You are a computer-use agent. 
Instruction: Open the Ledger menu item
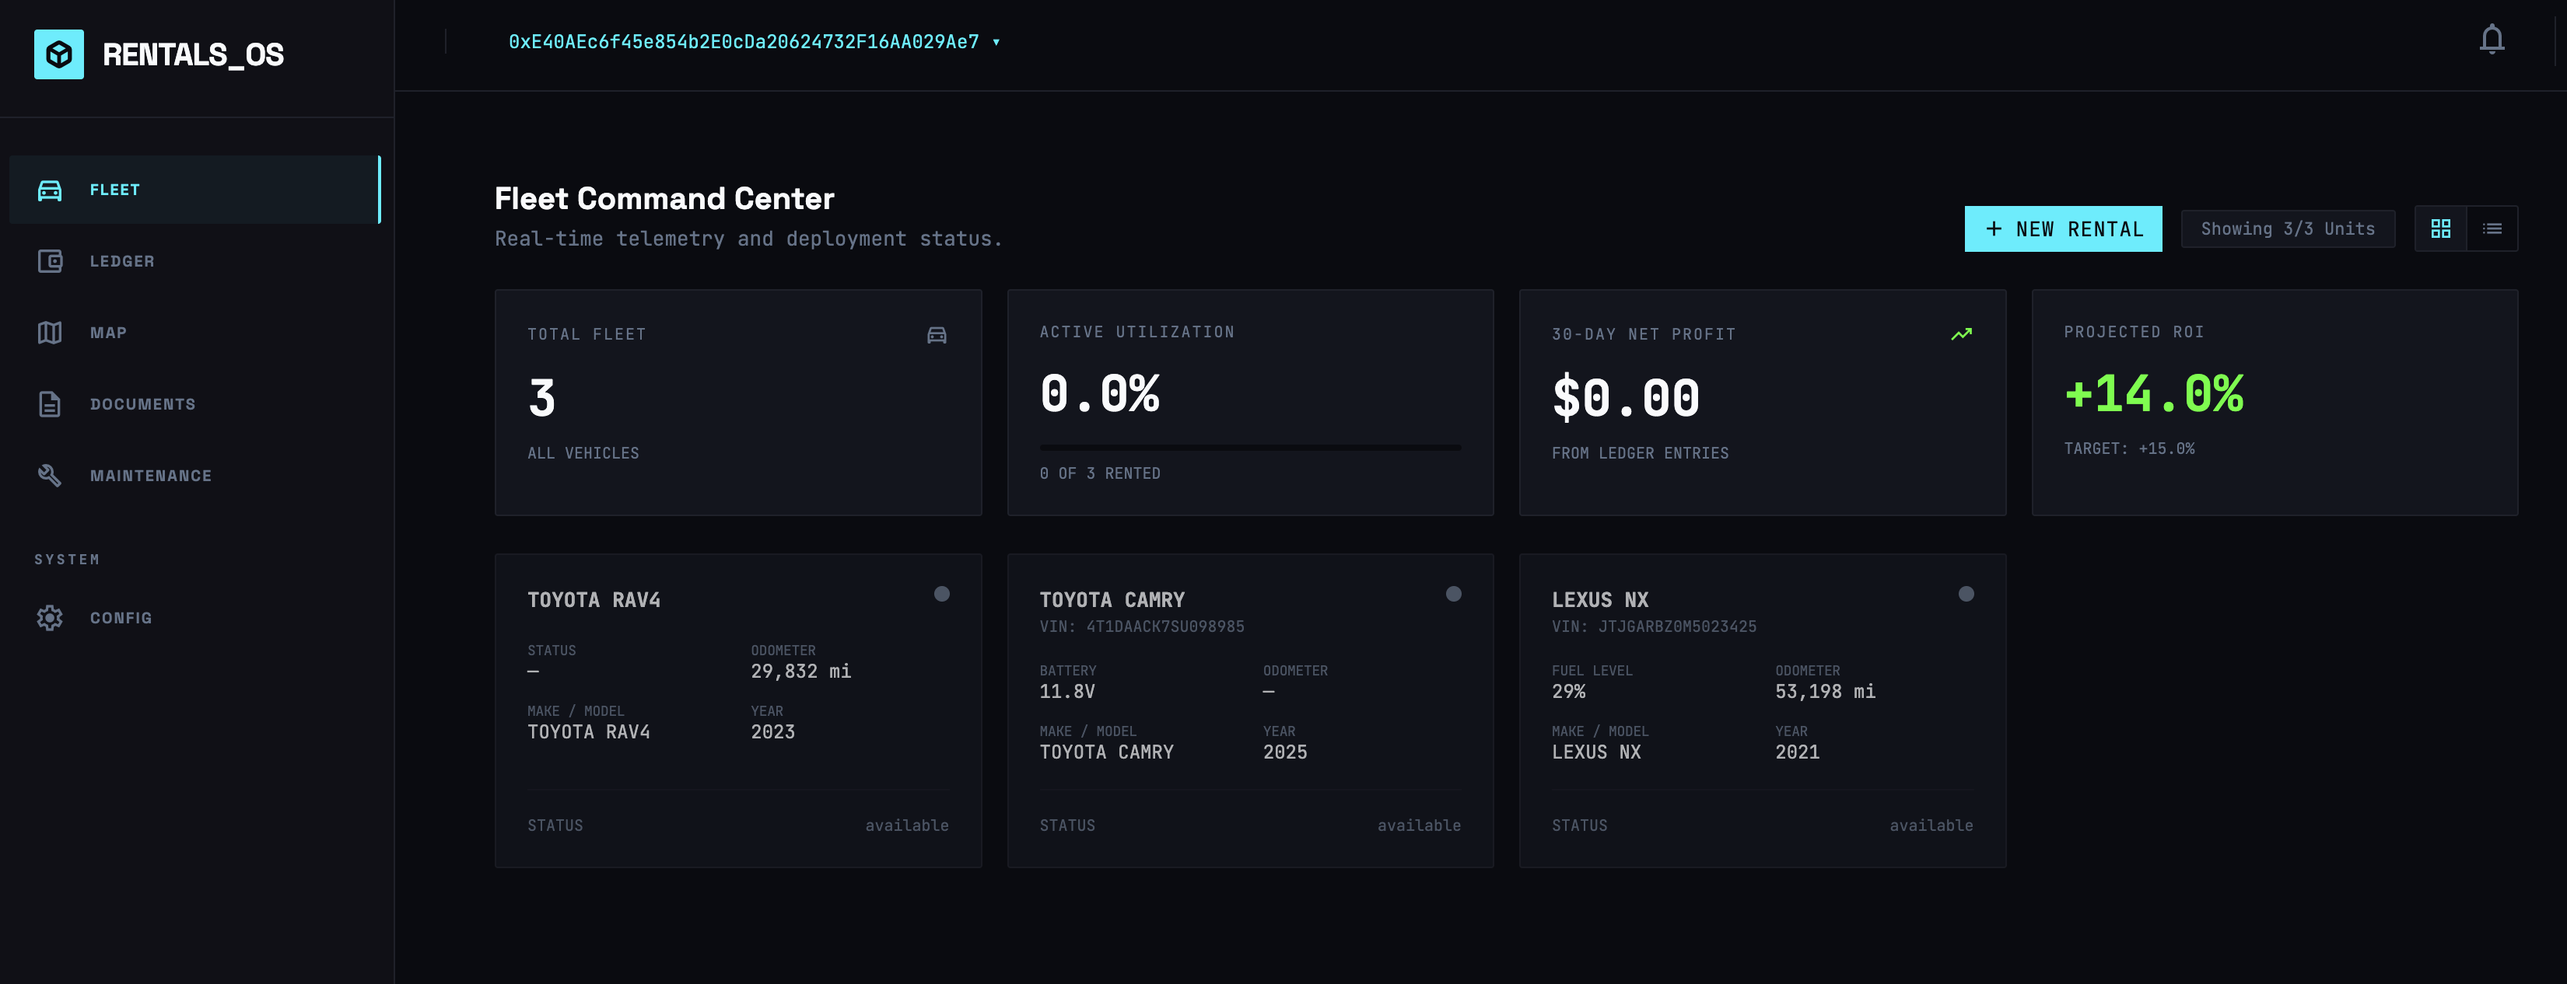click(x=121, y=262)
